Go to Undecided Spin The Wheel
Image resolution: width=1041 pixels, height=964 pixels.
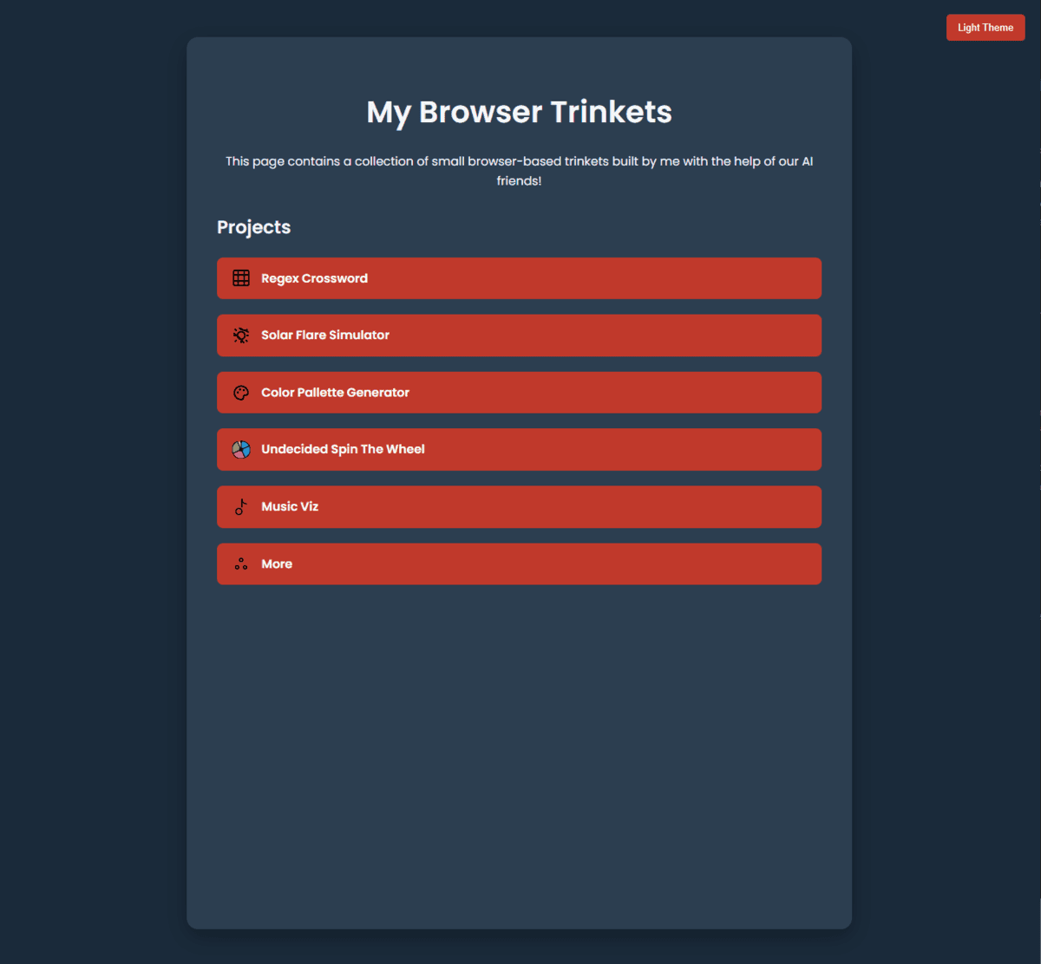click(343, 449)
